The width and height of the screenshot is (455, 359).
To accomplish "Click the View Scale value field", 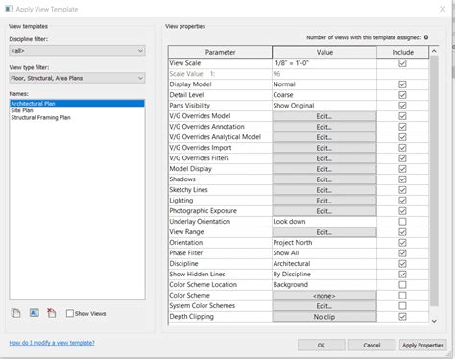I will pos(324,63).
